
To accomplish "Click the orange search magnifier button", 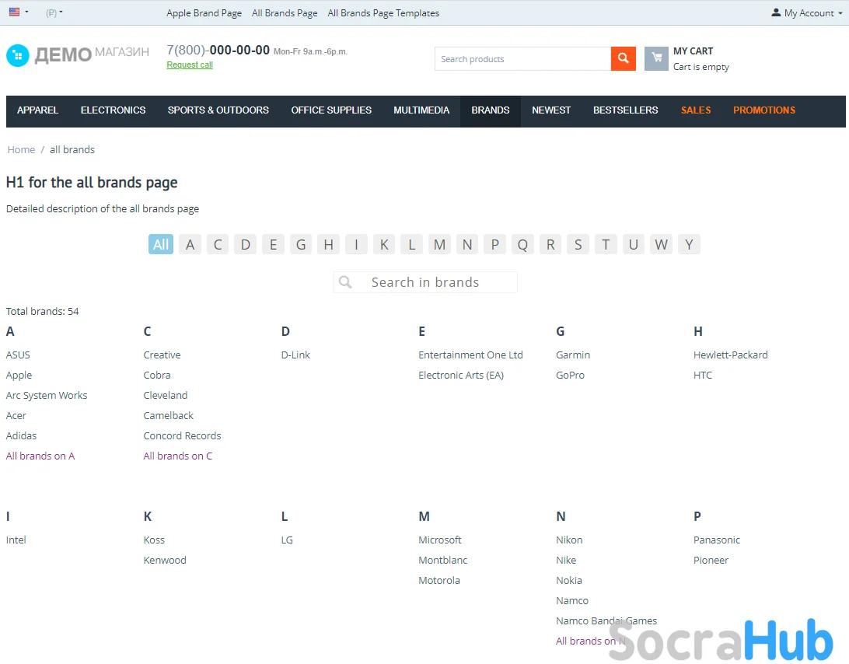I will tap(623, 59).
